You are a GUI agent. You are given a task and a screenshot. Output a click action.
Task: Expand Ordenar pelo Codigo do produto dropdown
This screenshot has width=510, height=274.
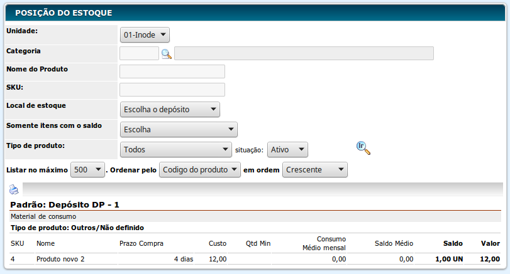click(200, 170)
